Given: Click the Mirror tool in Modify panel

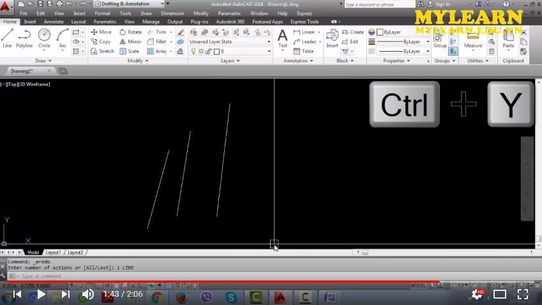Looking at the screenshot, I should 130,41.
